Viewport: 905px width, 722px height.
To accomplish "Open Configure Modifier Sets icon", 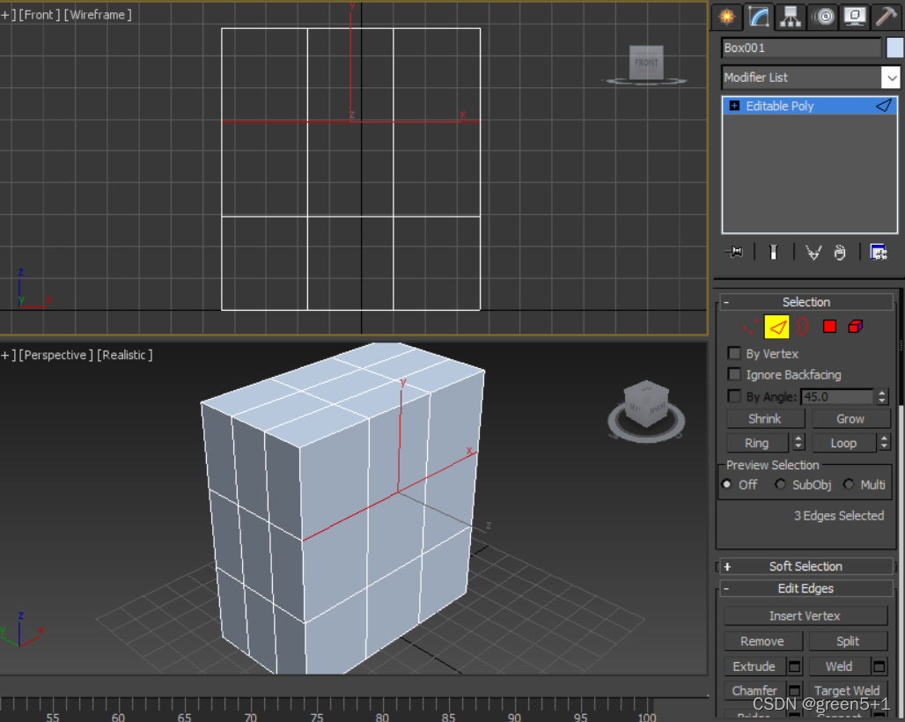I will pyautogui.click(x=879, y=252).
